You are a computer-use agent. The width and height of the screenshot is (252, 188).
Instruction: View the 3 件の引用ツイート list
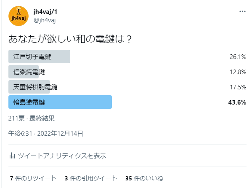90,178
